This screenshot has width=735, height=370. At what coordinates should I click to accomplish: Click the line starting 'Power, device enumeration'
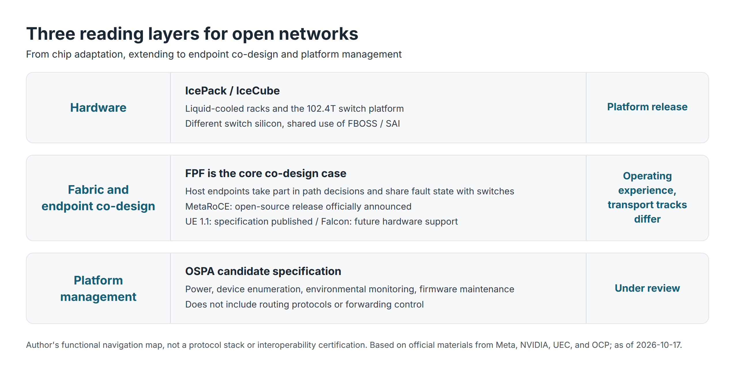point(350,289)
